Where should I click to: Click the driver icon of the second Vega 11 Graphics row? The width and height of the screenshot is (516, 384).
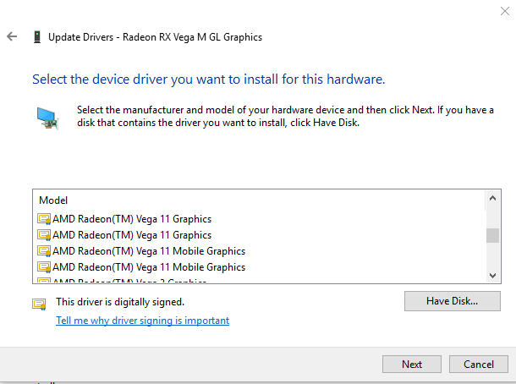[45, 235]
